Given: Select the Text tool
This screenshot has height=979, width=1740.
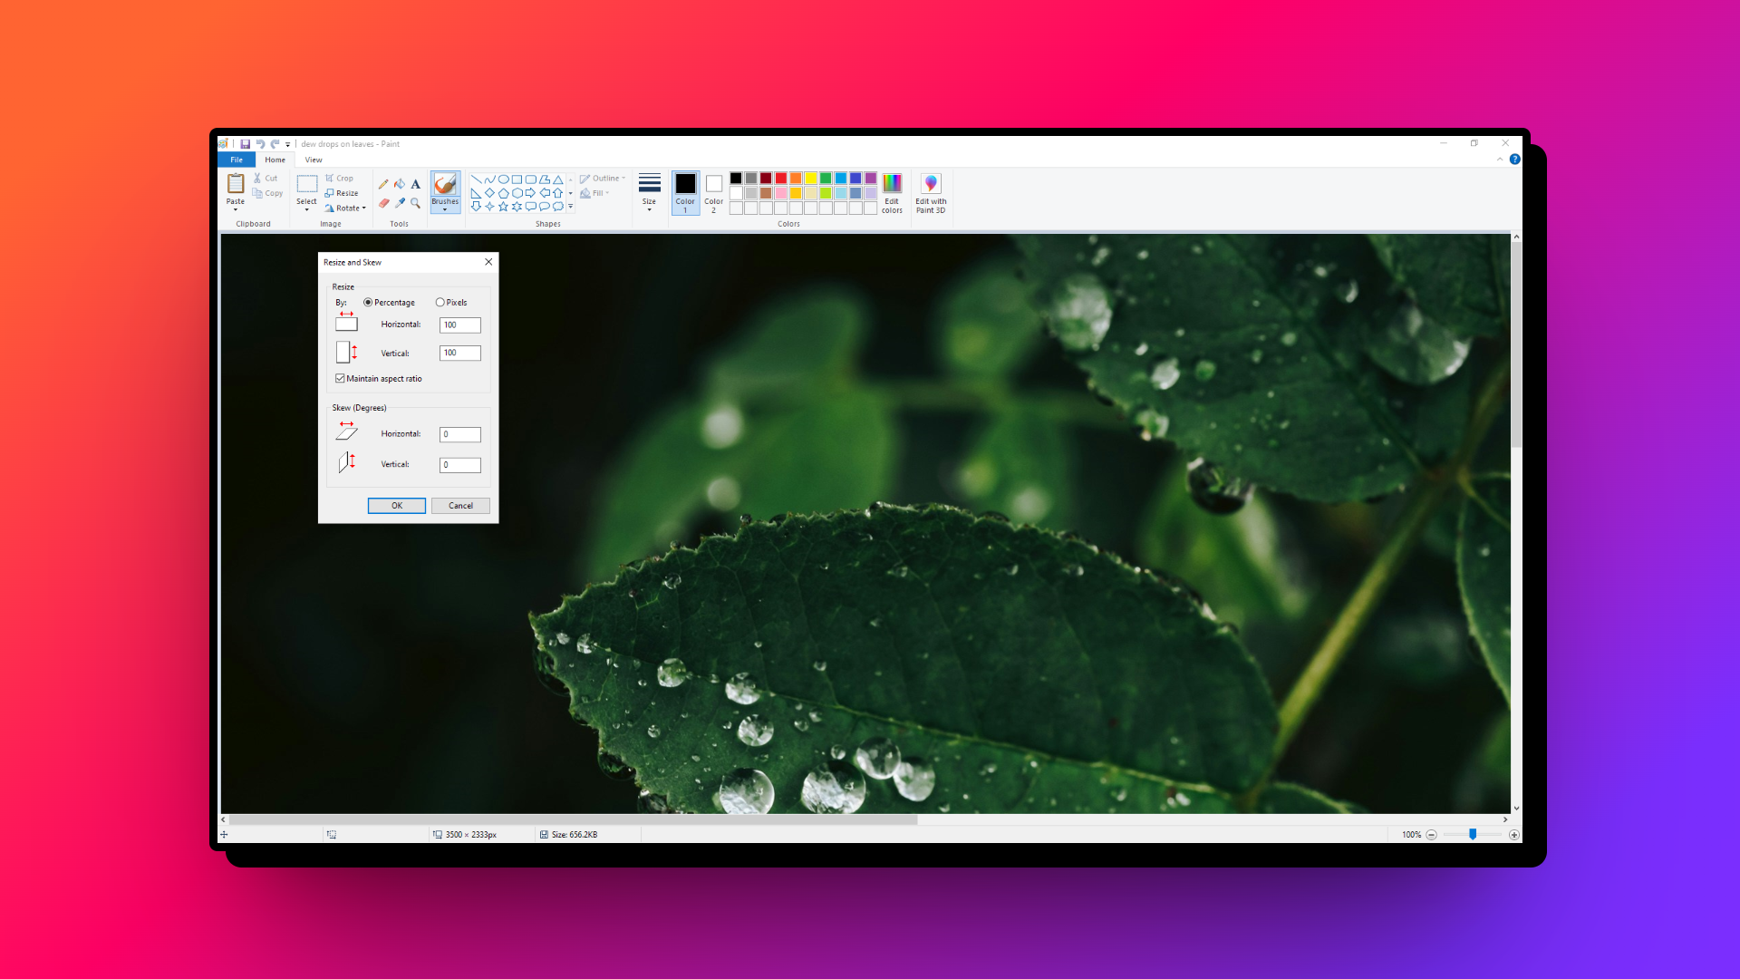Looking at the screenshot, I should [x=416, y=184].
